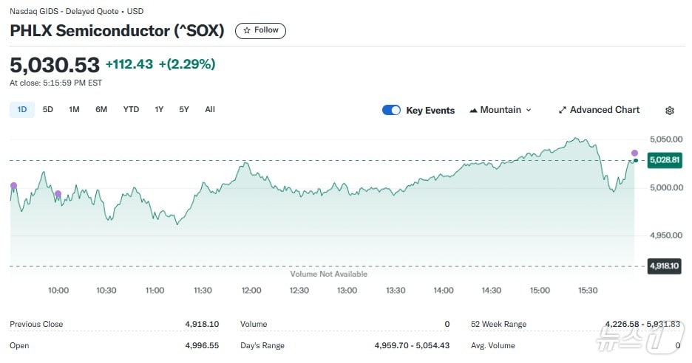Select the 1Y time range
Viewport: 692px width, 363px height.
click(x=159, y=109)
